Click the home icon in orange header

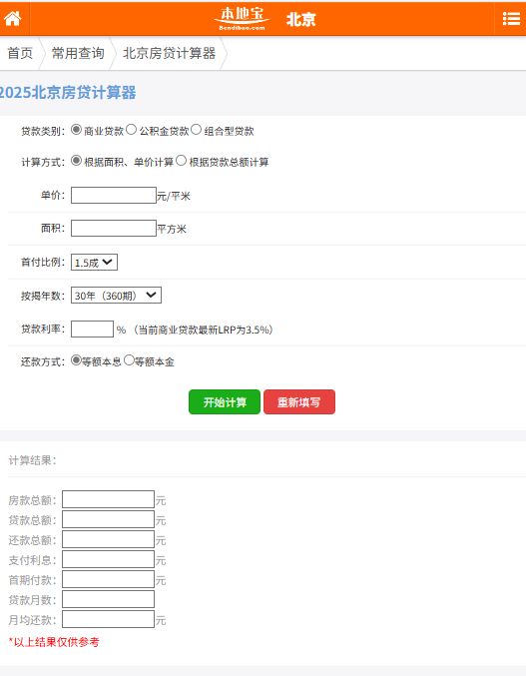13,19
